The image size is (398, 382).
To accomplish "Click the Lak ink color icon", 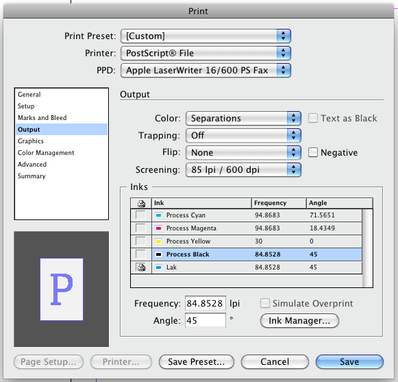I will (x=159, y=267).
